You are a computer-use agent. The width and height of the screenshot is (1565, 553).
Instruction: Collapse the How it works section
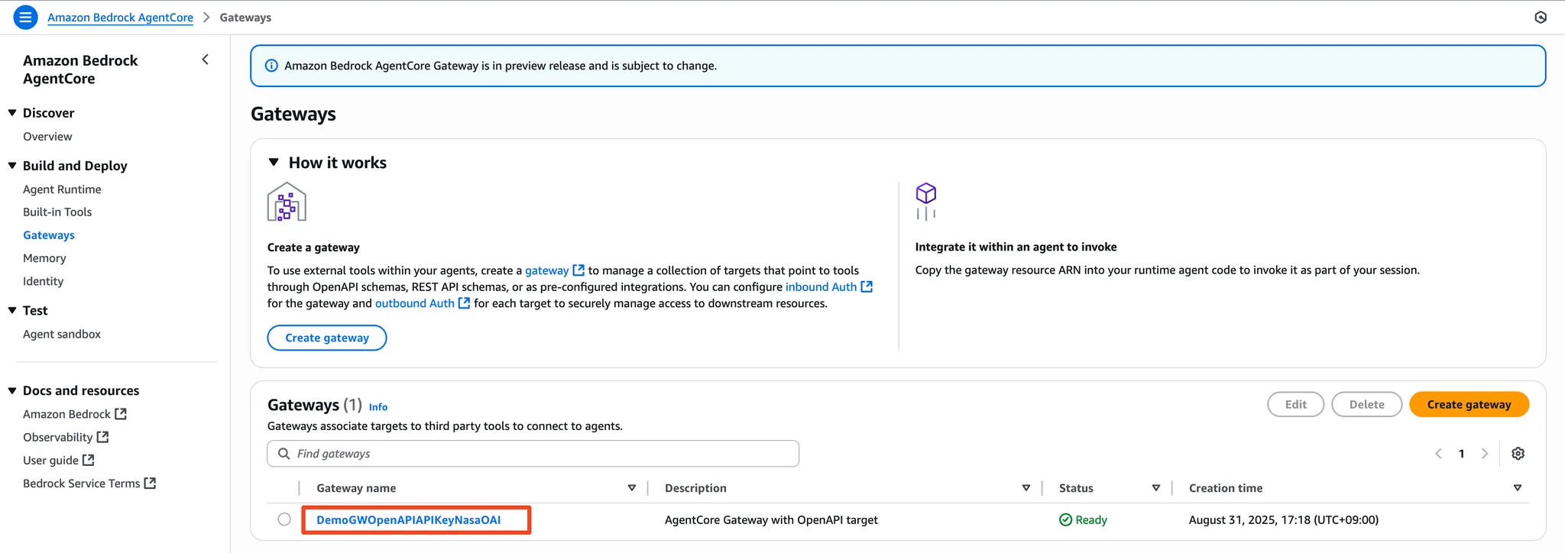[274, 162]
